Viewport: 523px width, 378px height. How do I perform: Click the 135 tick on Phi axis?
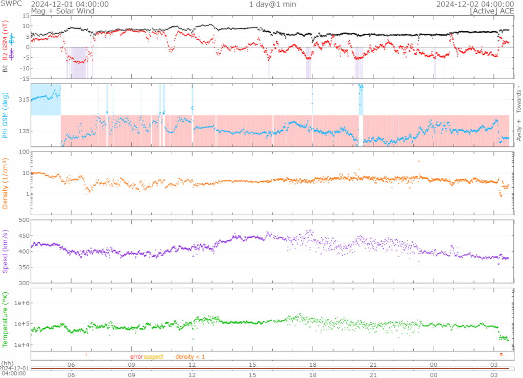pos(23,131)
